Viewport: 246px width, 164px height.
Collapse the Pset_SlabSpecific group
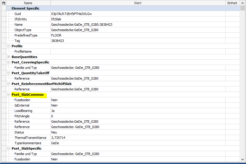[x=9, y=148]
